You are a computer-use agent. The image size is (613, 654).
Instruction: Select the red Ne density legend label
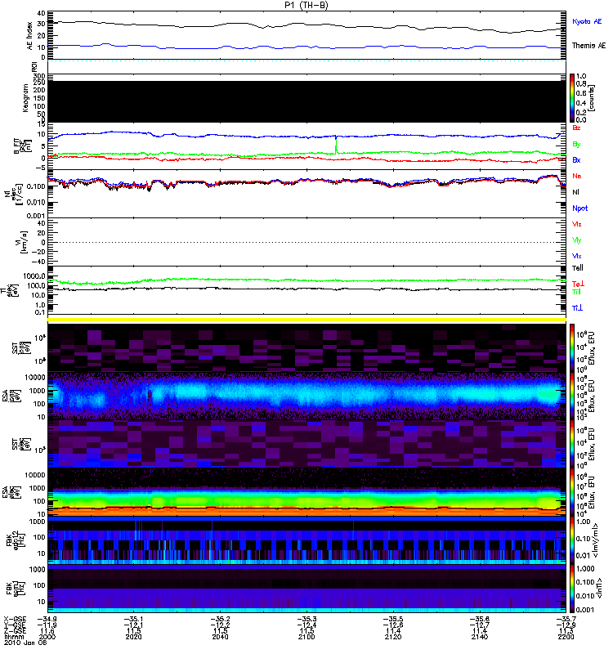(577, 176)
